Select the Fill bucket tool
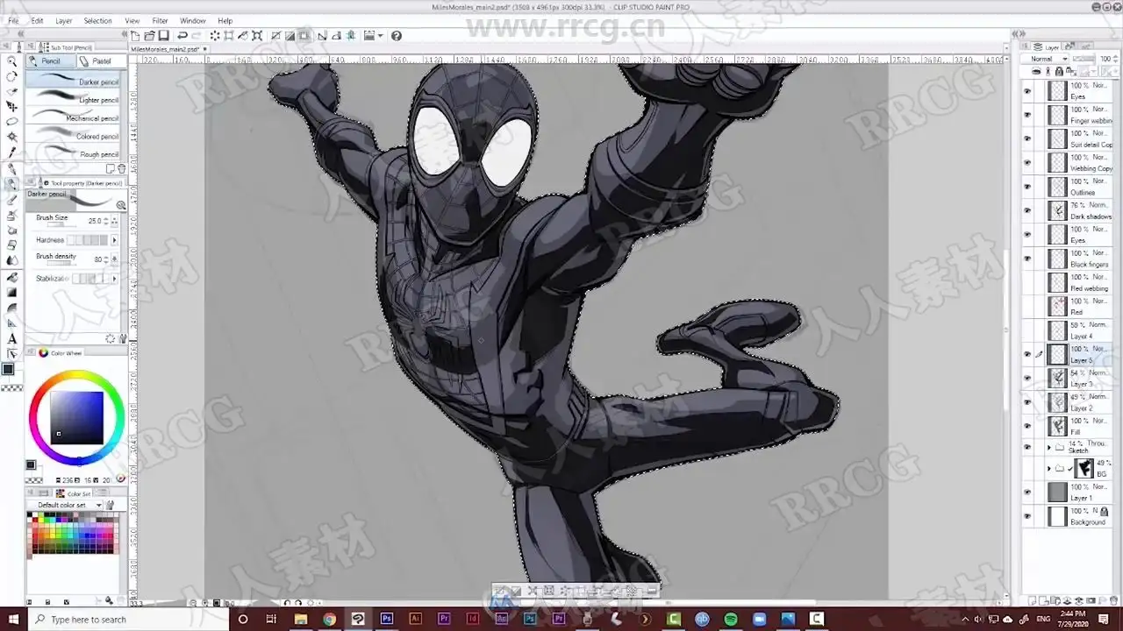The height and width of the screenshot is (631, 1123). click(12, 277)
